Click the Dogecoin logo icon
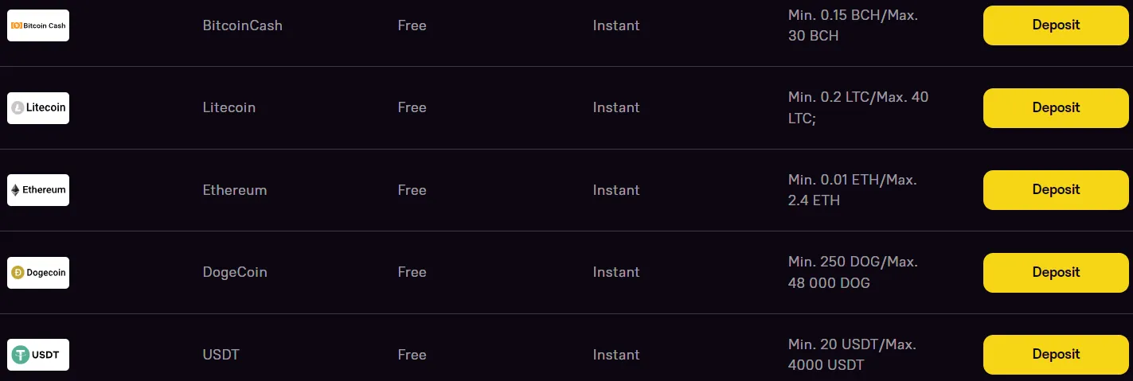The height and width of the screenshot is (381, 1133). pyautogui.click(x=38, y=273)
